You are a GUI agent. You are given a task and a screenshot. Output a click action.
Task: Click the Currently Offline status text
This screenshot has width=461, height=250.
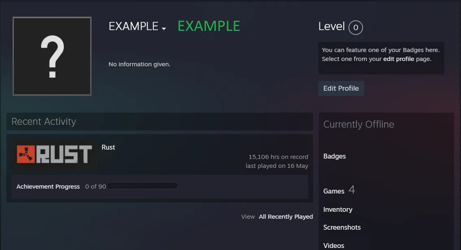pos(359,124)
